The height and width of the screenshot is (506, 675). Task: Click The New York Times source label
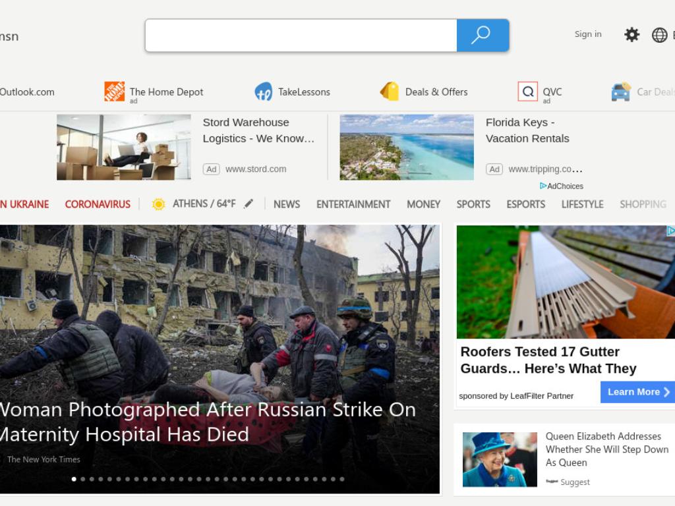click(44, 459)
